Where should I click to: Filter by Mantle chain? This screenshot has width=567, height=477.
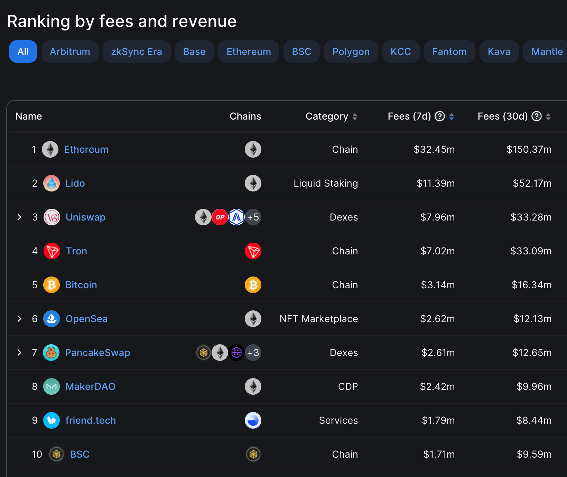[x=546, y=52]
